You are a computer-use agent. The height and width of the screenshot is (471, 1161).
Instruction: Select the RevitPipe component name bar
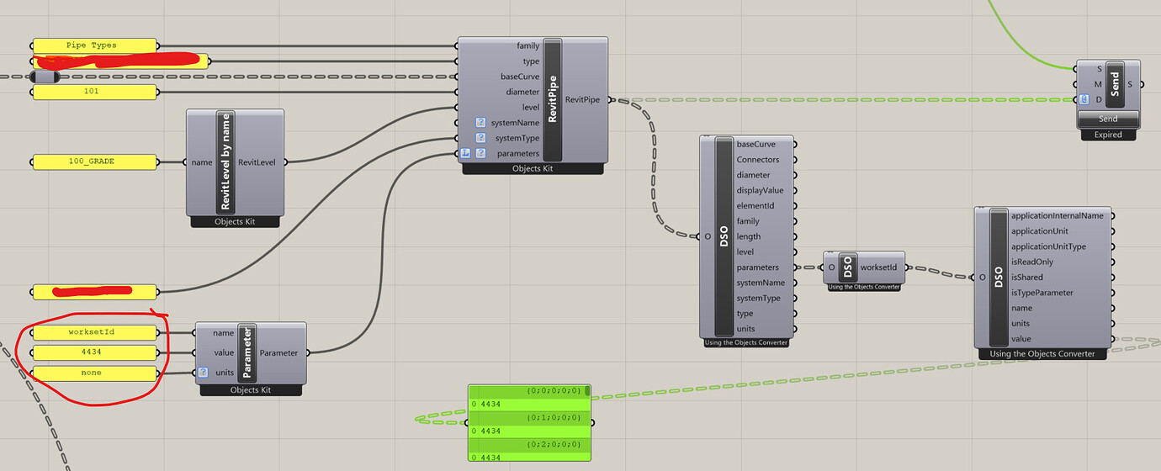pyautogui.click(x=553, y=99)
